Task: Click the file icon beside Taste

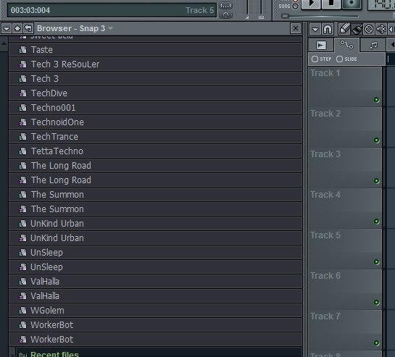Action: click(x=23, y=50)
